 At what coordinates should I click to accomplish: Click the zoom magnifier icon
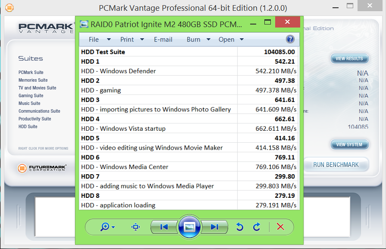point(105,227)
